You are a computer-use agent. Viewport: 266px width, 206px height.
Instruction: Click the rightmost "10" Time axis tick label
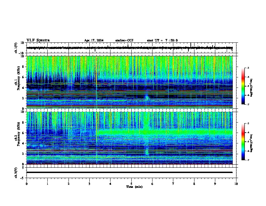[x=236, y=183]
